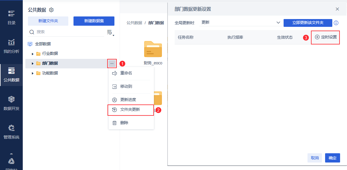Select 公共数据 sidebar icon

tap(11, 75)
